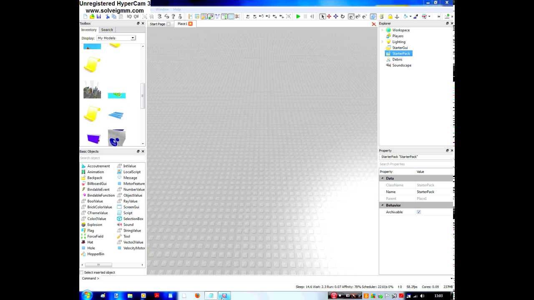The height and width of the screenshot is (300, 534).
Task: Open the Windows Start button
Action: pyautogui.click(x=87, y=295)
